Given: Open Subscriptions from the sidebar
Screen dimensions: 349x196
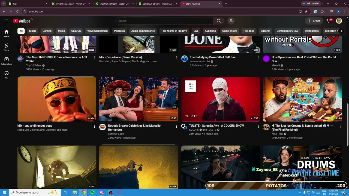Looking at the screenshot, I should pyautogui.click(x=7, y=61).
